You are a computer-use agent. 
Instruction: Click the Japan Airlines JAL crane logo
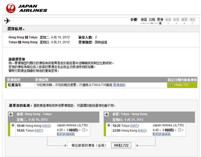pyautogui.click(x=11, y=8)
